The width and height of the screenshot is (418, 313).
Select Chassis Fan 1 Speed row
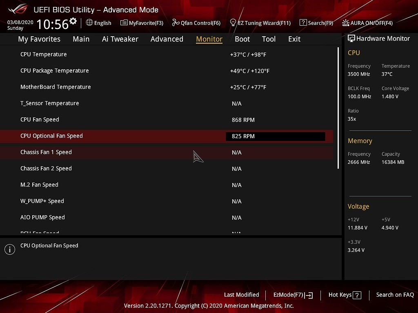pos(167,152)
